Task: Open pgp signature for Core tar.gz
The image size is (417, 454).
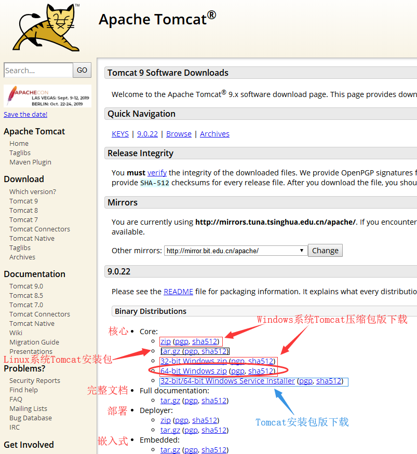Action: [x=191, y=351]
